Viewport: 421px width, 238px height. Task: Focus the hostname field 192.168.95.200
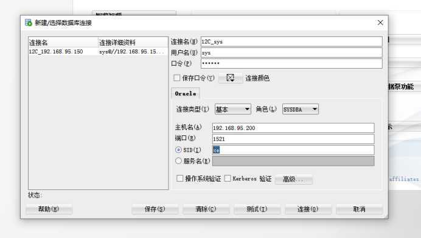[293, 128]
